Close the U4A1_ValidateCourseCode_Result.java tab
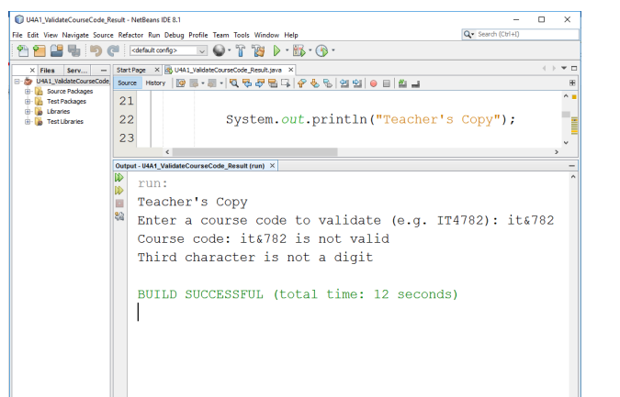 pyautogui.click(x=291, y=70)
